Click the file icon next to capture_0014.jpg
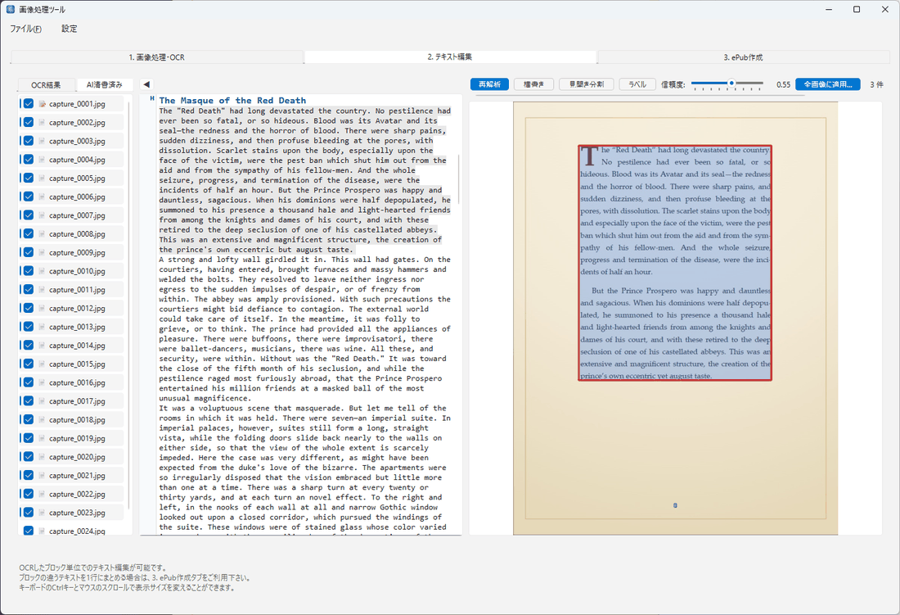This screenshot has width=900, height=615. click(x=42, y=345)
